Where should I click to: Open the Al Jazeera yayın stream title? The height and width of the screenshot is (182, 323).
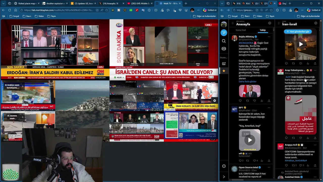click(x=13, y=117)
